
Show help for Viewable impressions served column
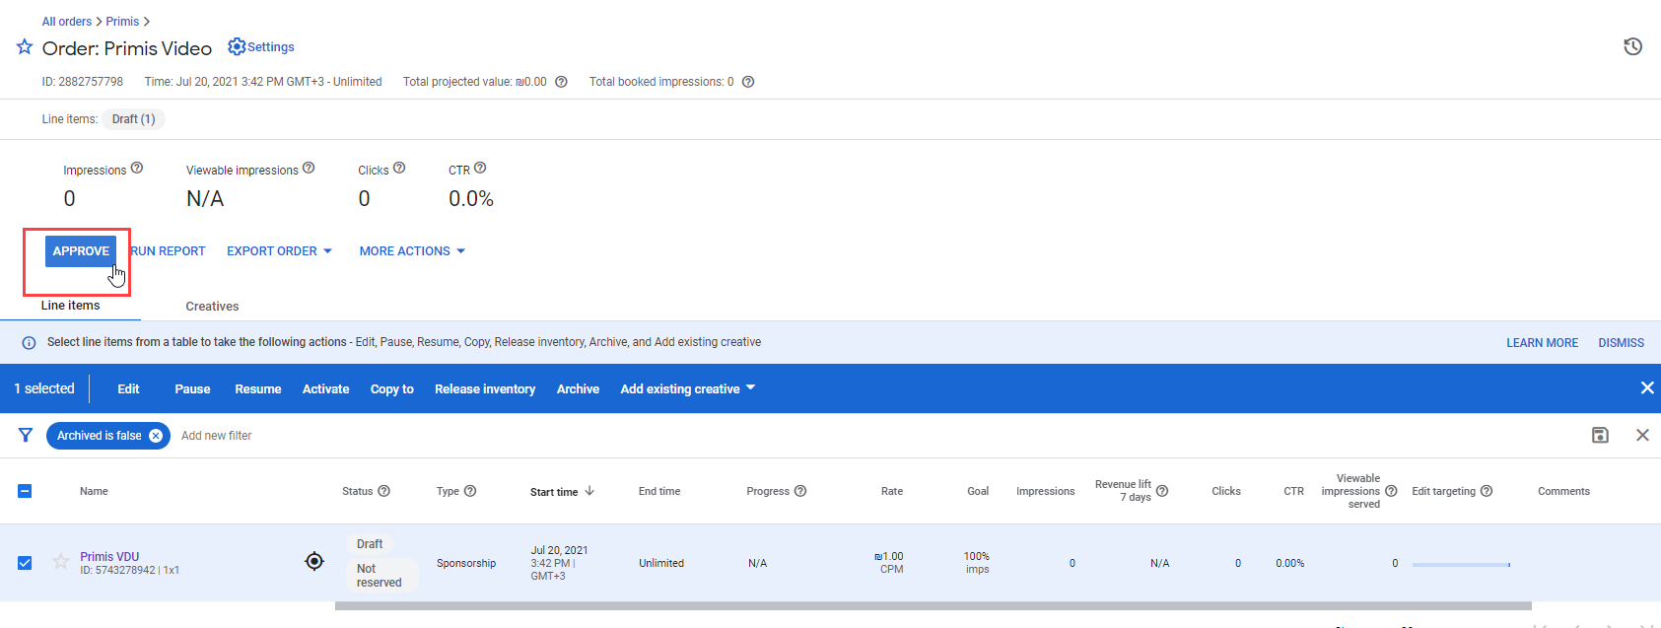coord(1391,491)
